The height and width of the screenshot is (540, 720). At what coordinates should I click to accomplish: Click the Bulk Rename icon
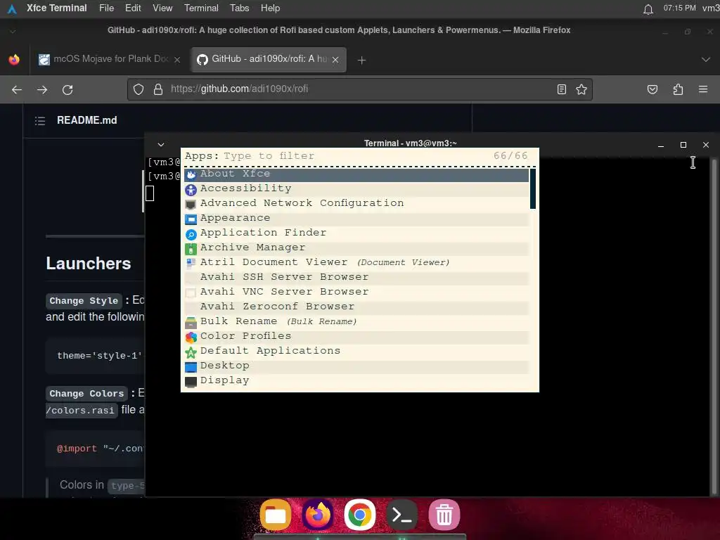(x=191, y=322)
